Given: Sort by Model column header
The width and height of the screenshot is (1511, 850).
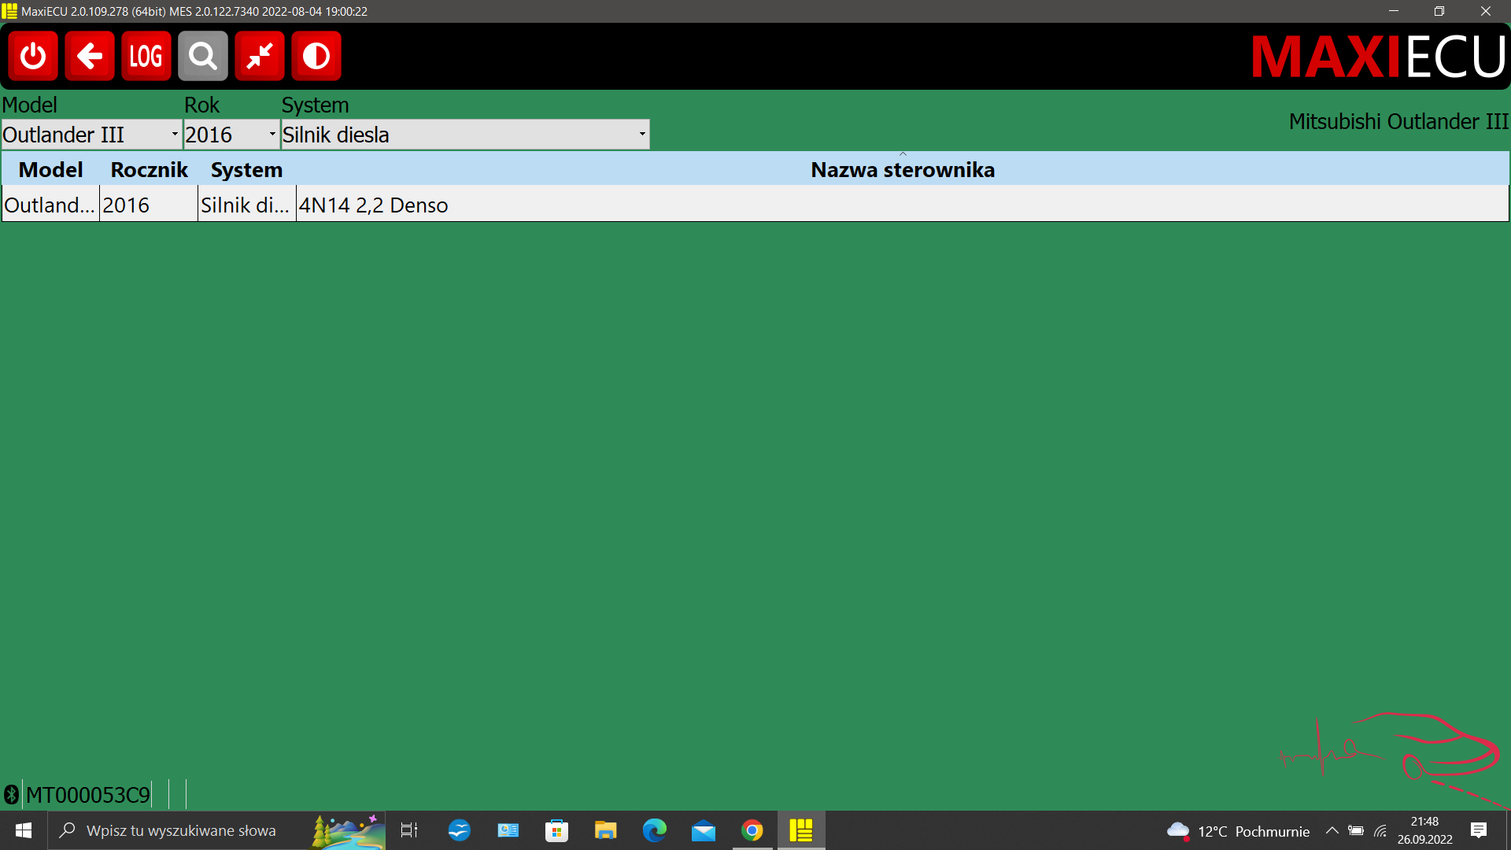Looking at the screenshot, I should (50, 169).
